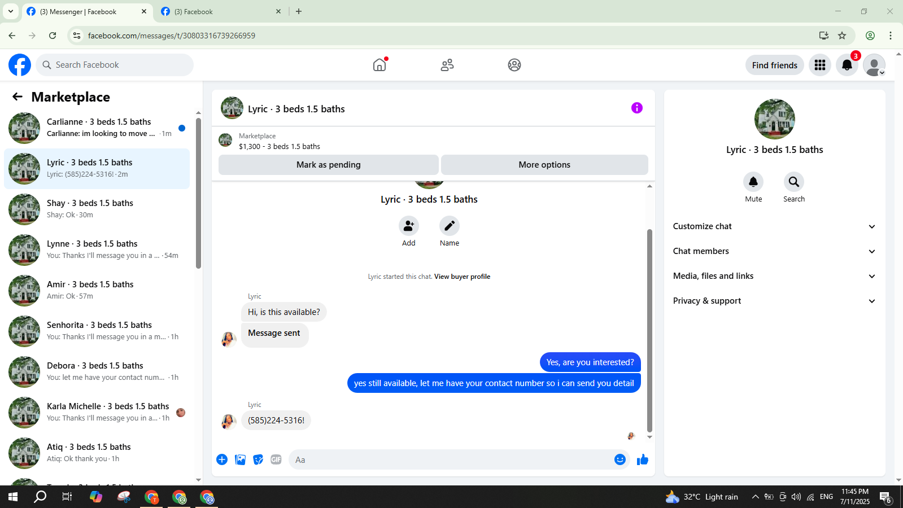Go to the Home feed icon

point(379,65)
